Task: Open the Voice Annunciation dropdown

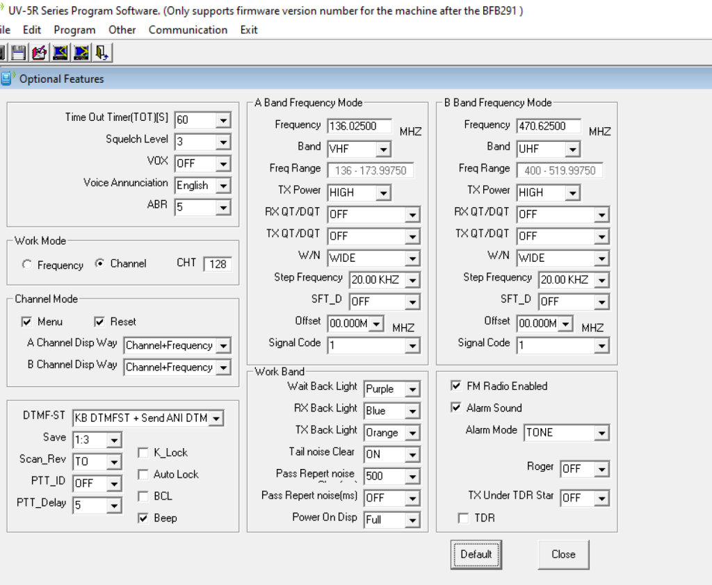Action: click(x=223, y=186)
